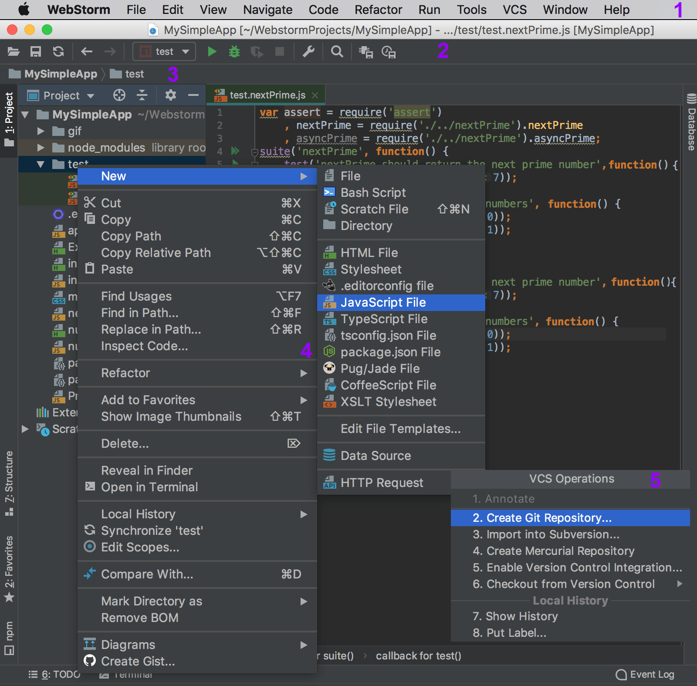
Task: Select Scratch File in New submenu
Action: tap(401, 210)
